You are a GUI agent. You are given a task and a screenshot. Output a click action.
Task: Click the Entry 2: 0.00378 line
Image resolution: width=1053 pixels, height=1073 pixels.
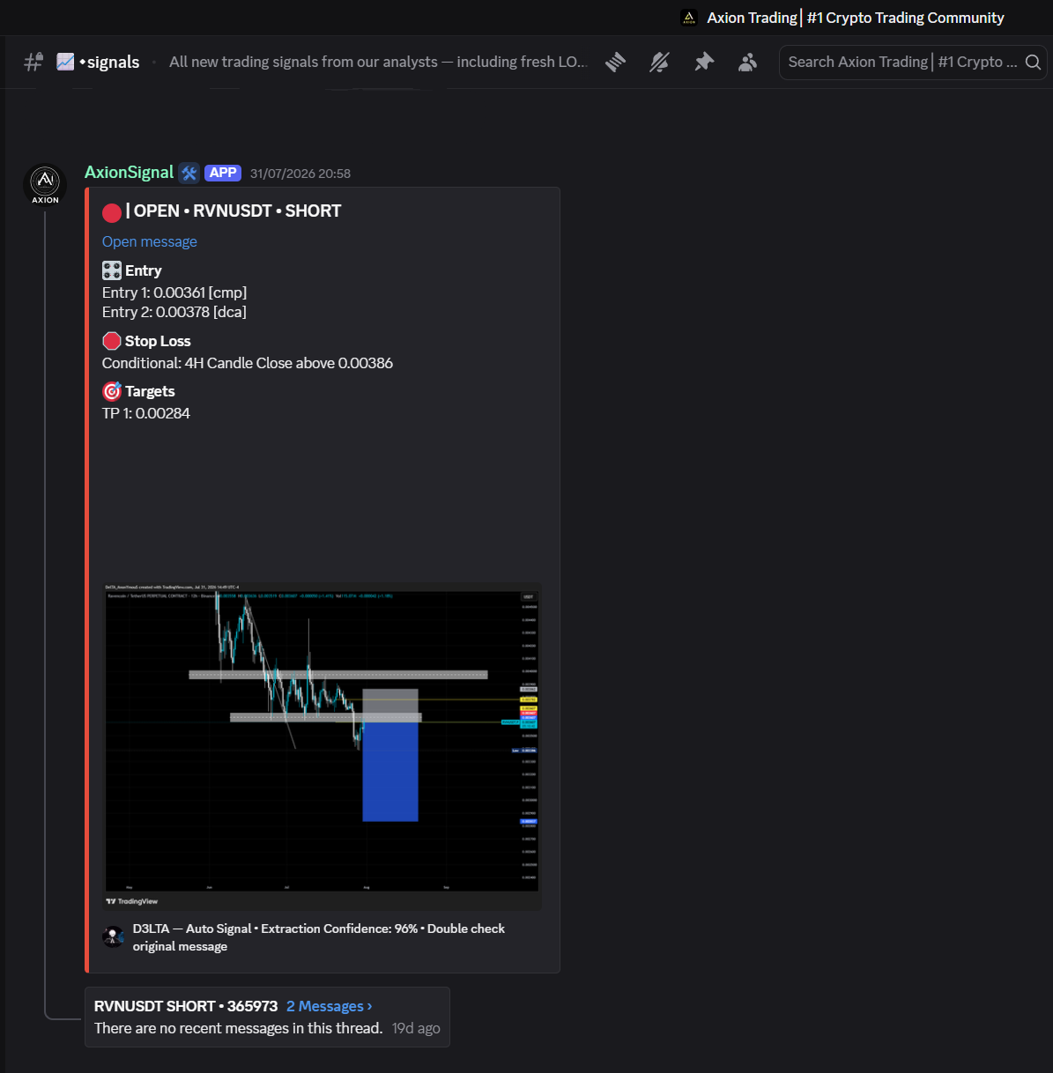pyautogui.click(x=174, y=312)
